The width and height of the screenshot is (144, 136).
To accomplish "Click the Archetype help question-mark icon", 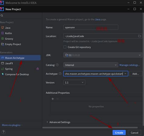I will click(x=60, y=74).
